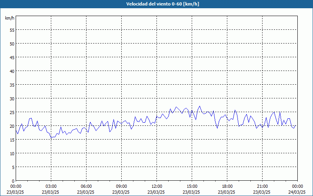Click the 'km/h' unit label
The height and width of the screenshot is (196, 313).
[9, 18]
